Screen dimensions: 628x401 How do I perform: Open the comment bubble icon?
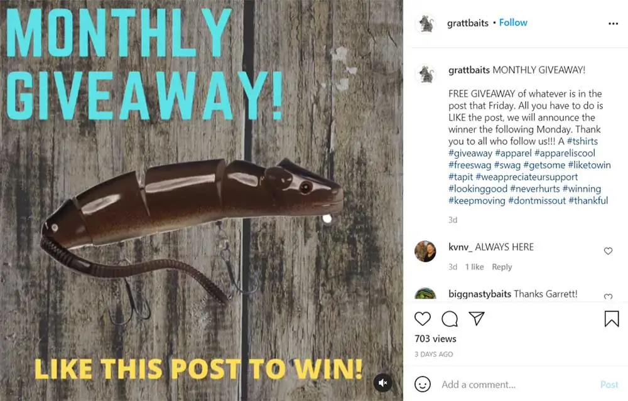(450, 319)
